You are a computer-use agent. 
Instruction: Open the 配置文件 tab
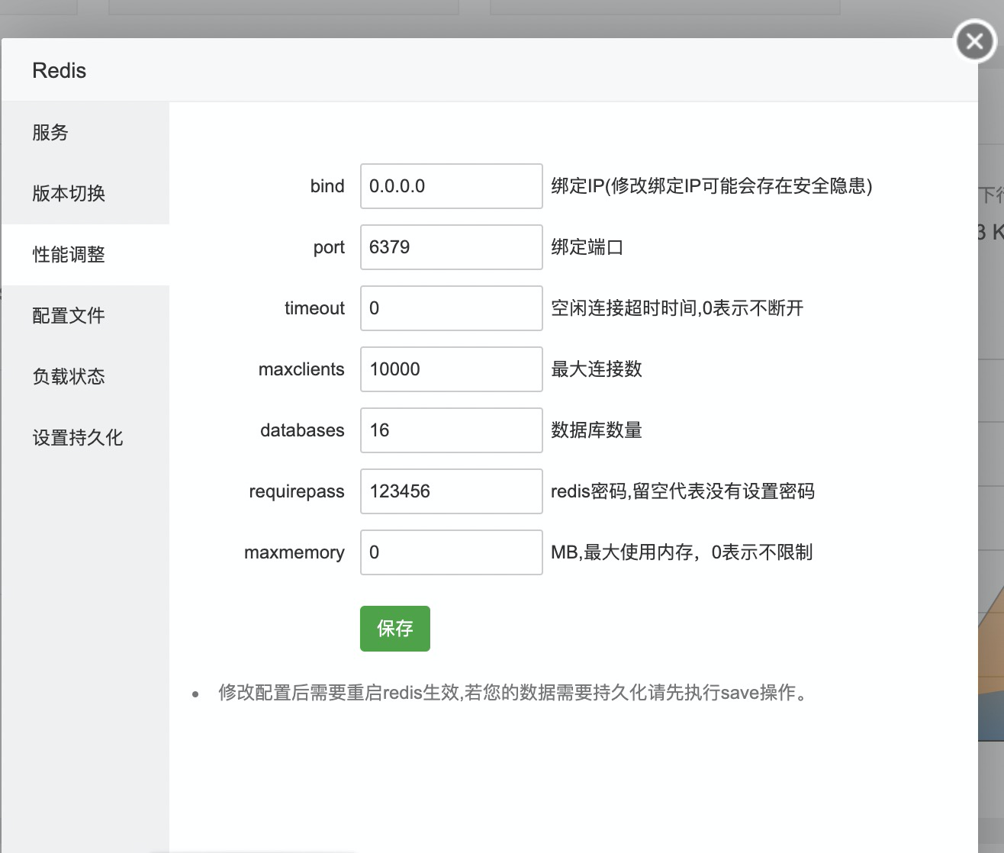(x=85, y=316)
